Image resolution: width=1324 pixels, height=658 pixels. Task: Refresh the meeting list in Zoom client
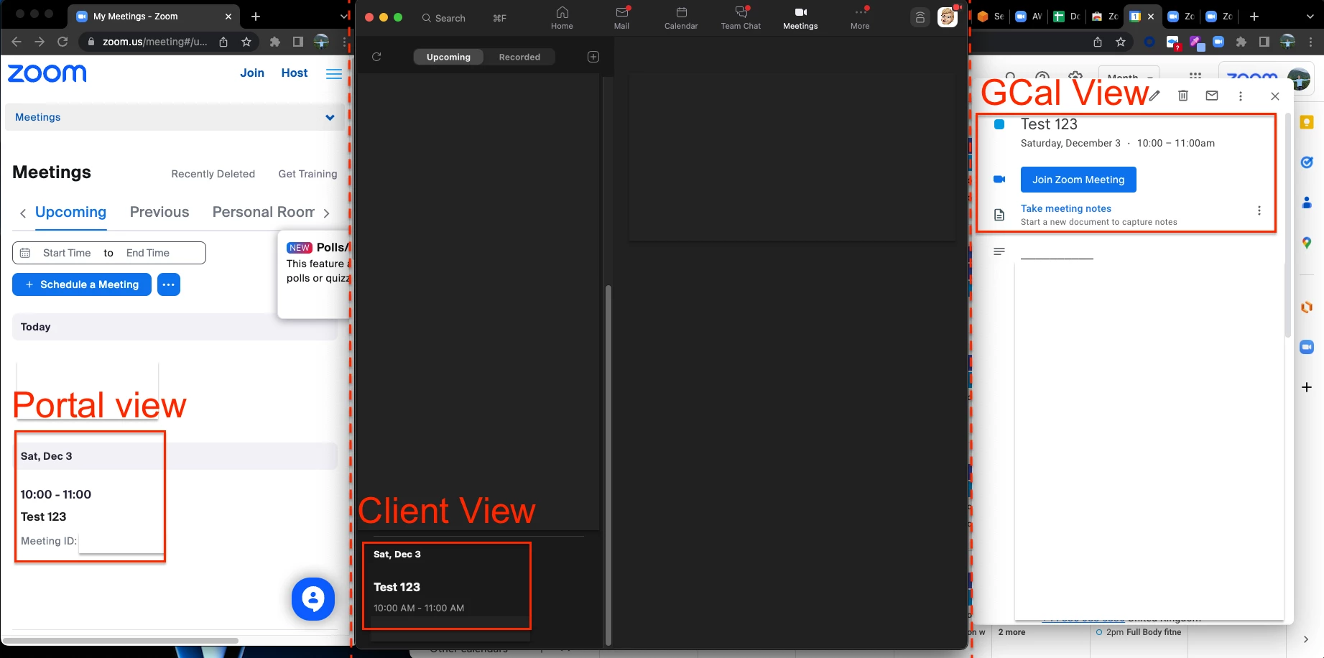pos(376,57)
